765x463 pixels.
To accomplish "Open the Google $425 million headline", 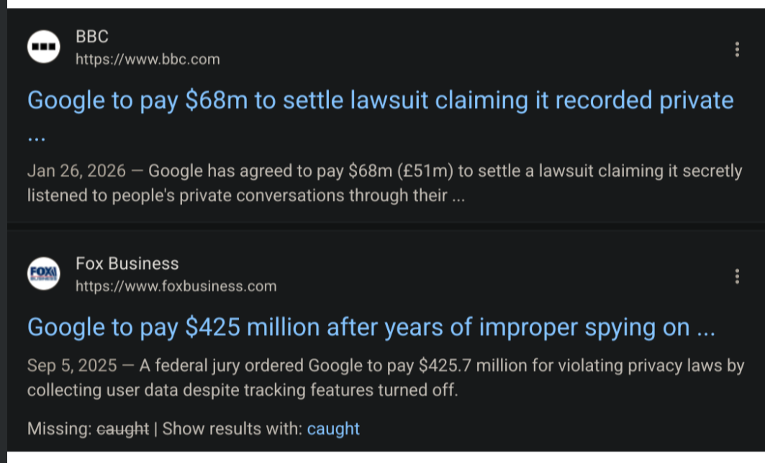I will click(371, 328).
